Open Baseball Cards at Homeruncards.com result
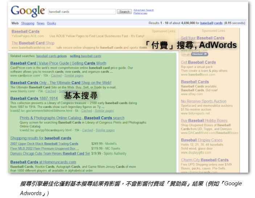The width and height of the screenshot is (255, 198). click(43, 162)
